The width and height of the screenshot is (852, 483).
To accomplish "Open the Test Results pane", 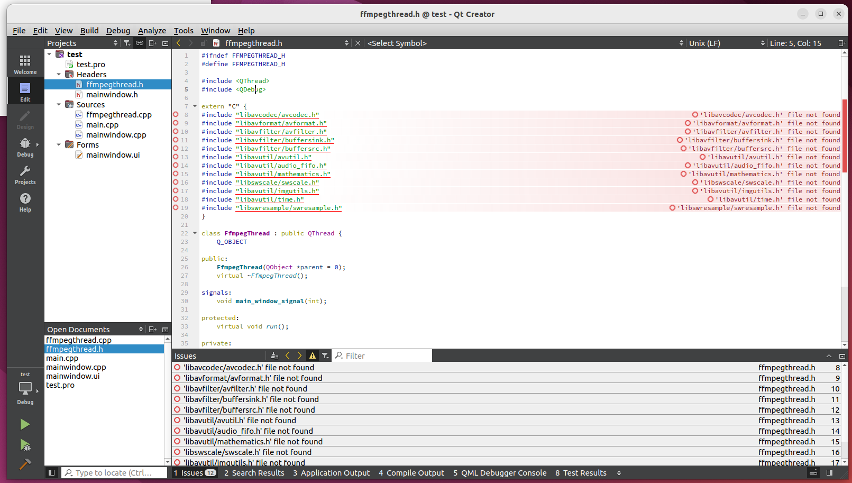I will click(x=581, y=472).
